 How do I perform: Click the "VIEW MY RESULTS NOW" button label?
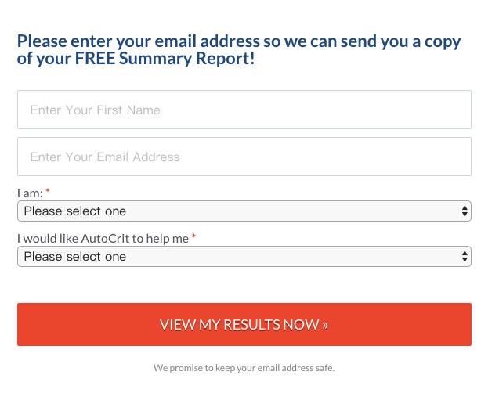tap(239, 325)
